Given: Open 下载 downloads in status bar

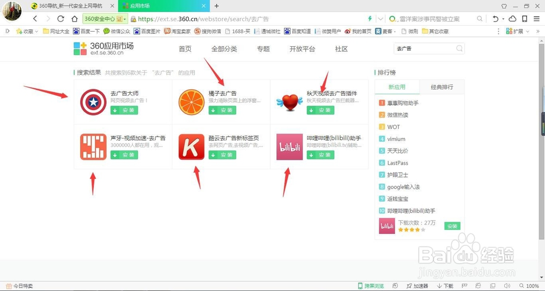Looking at the screenshot, I should (445, 286).
